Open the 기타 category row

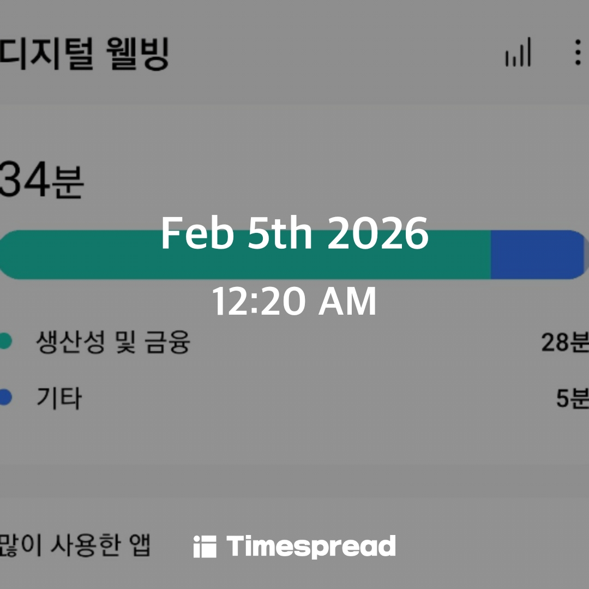[59, 398]
